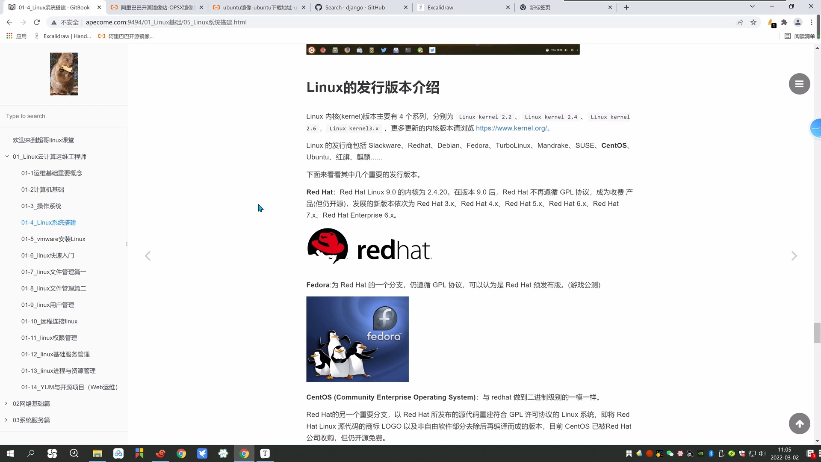Click the Type to search field
The width and height of the screenshot is (821, 462).
64,116
